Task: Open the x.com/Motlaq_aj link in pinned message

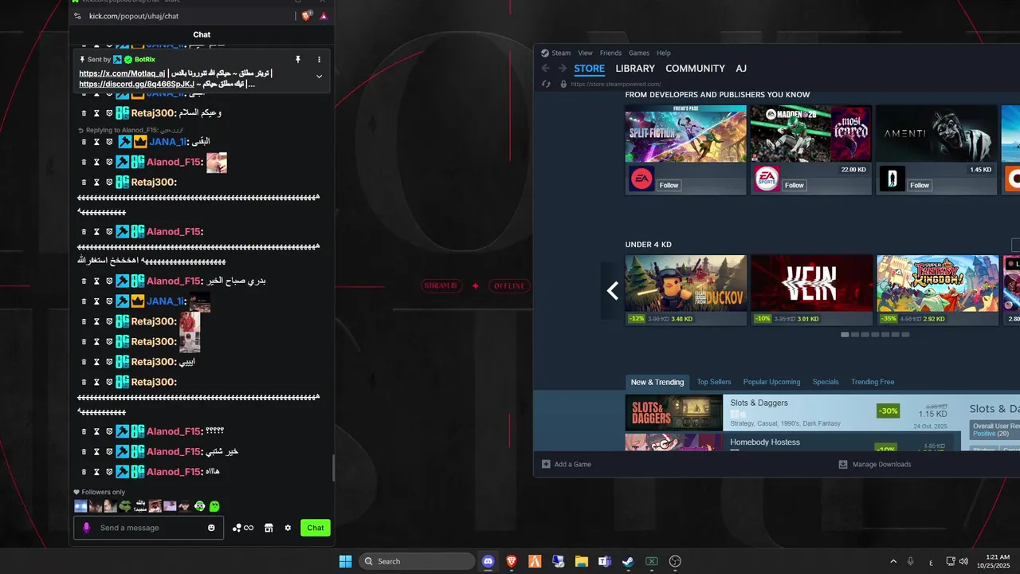Action: pos(122,73)
